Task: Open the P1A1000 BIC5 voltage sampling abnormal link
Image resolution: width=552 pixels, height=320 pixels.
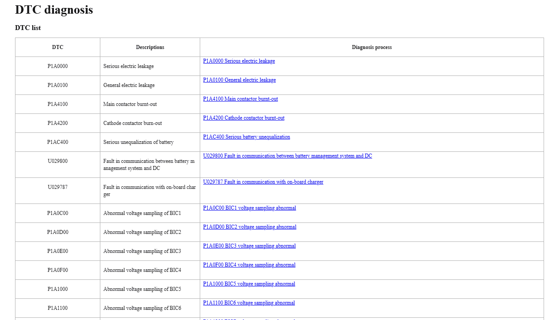Action: pyautogui.click(x=249, y=284)
